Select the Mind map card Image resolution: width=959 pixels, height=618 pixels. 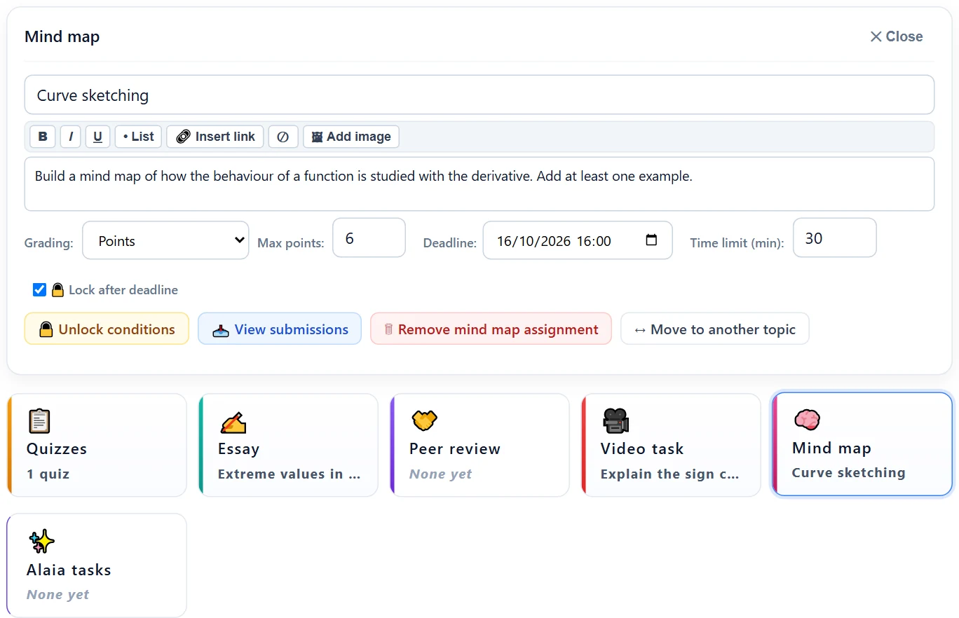click(862, 444)
